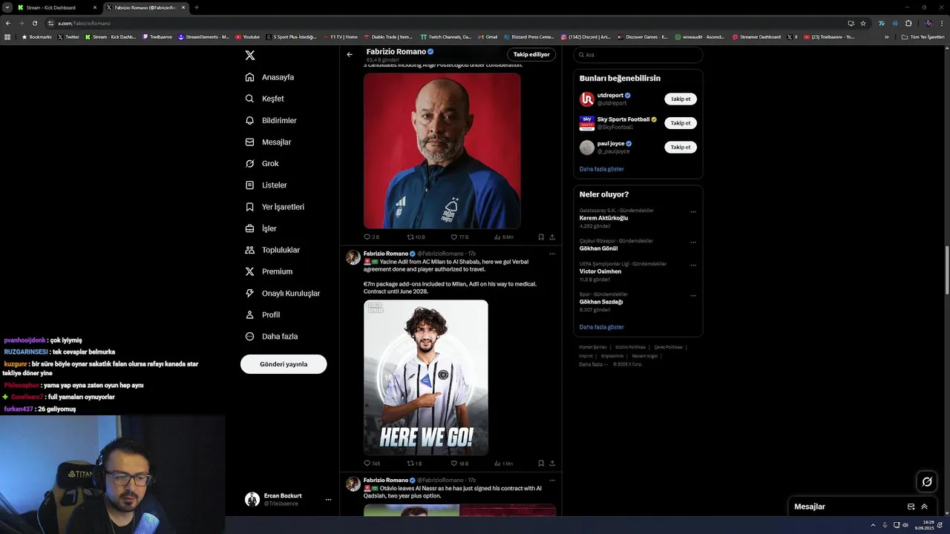Open utdreport profile from suggestions
This screenshot has width=950, height=534.
tap(611, 96)
